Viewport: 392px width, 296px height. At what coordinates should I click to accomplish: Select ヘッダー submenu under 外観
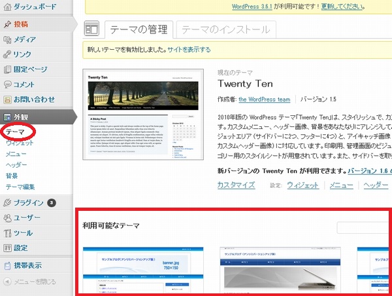[16, 165]
